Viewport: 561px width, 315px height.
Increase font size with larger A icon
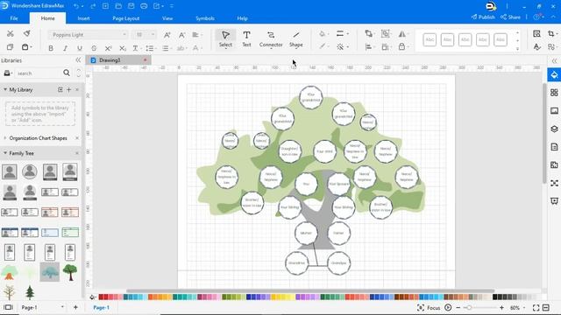(x=167, y=35)
